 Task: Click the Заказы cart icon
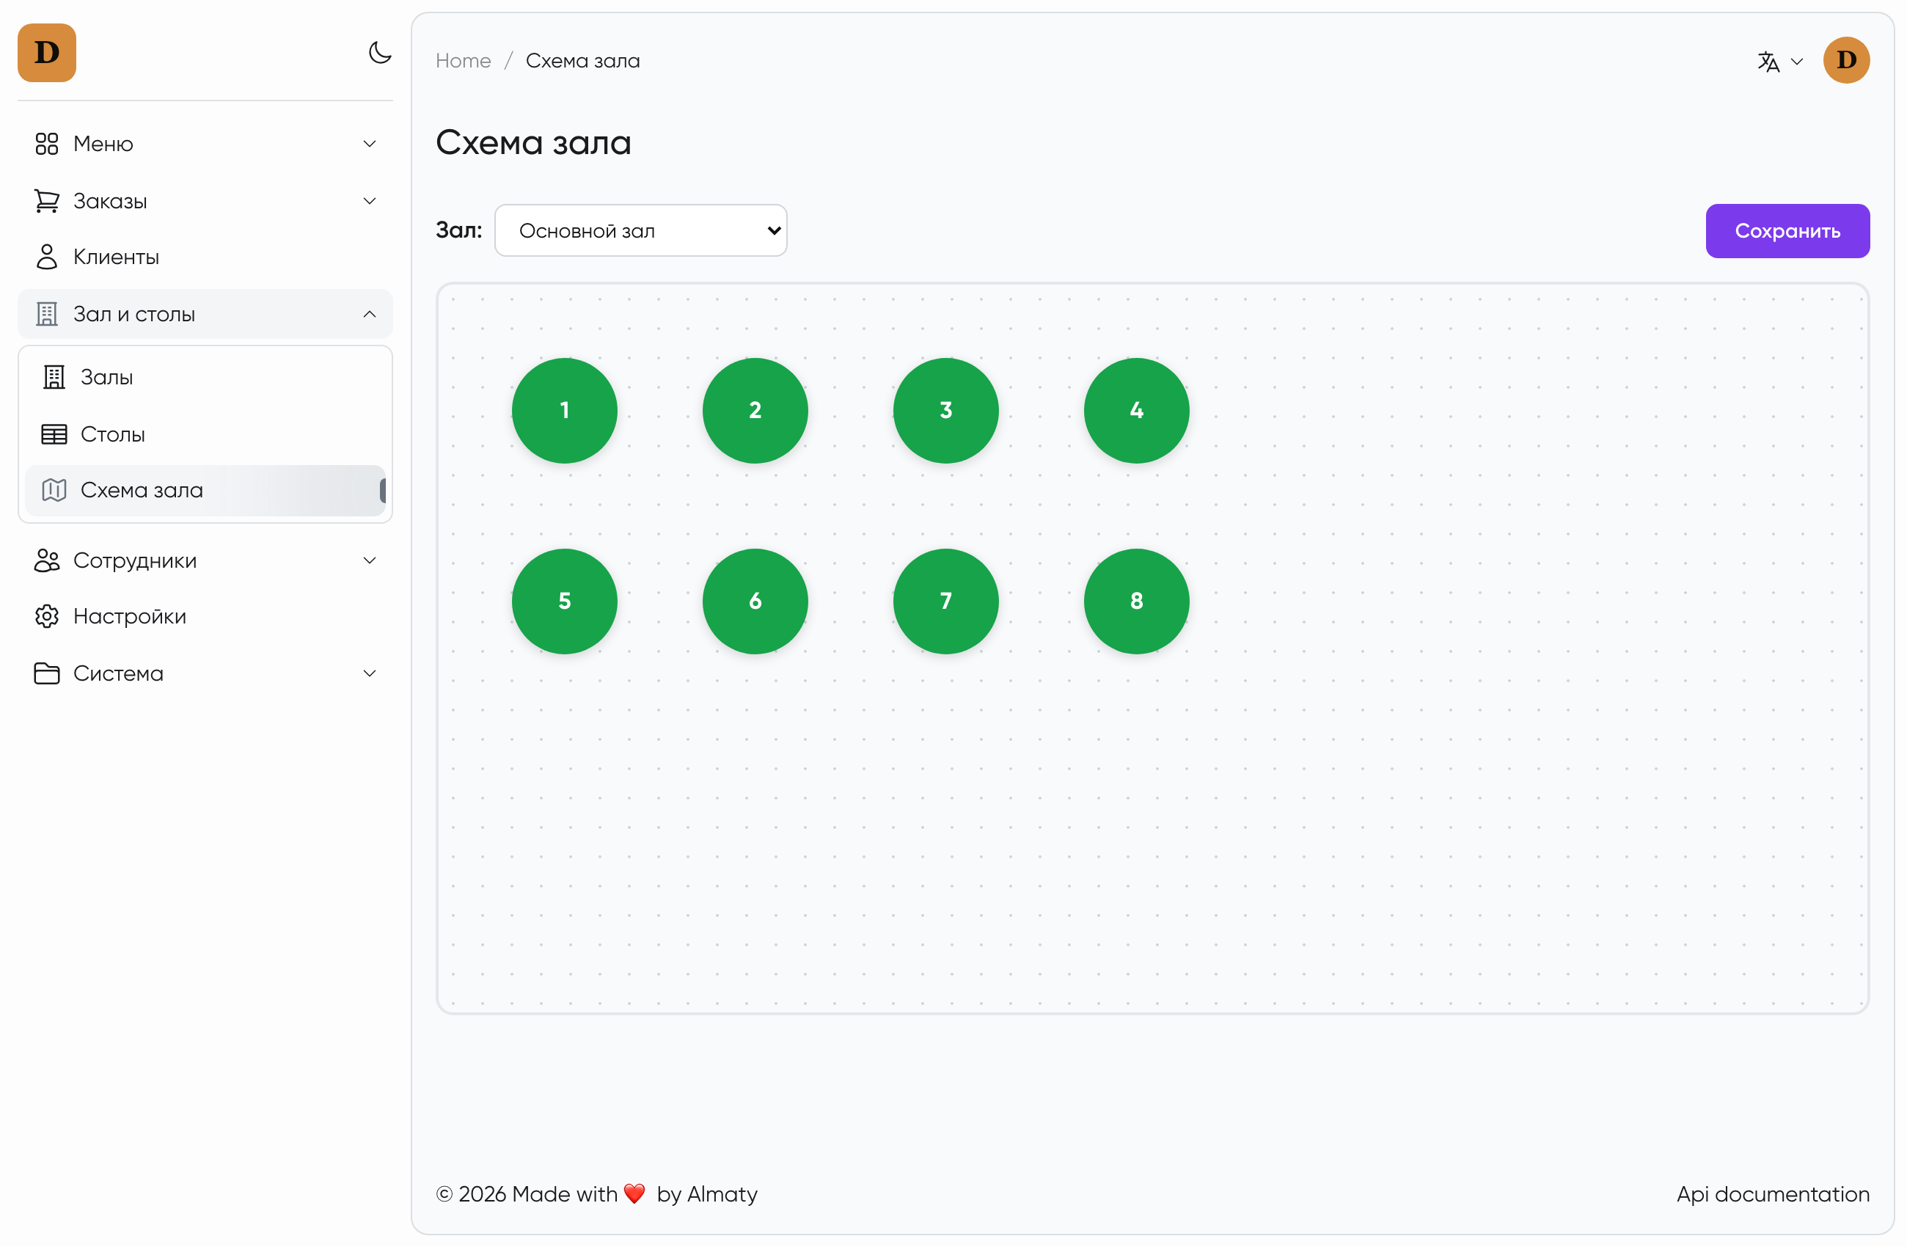click(47, 201)
